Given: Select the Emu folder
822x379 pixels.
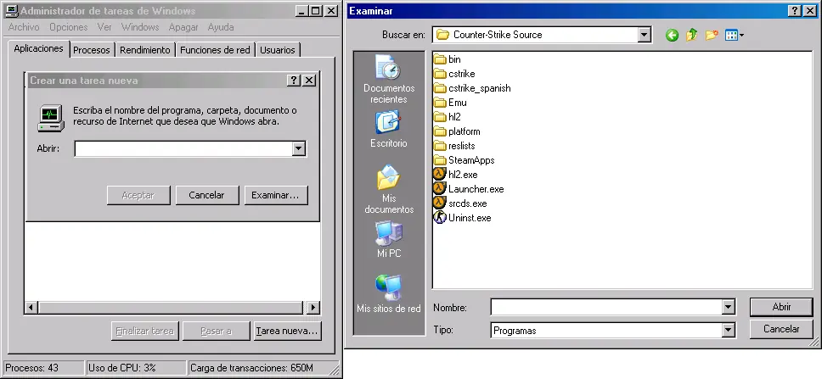Looking at the screenshot, I should (450, 103).
